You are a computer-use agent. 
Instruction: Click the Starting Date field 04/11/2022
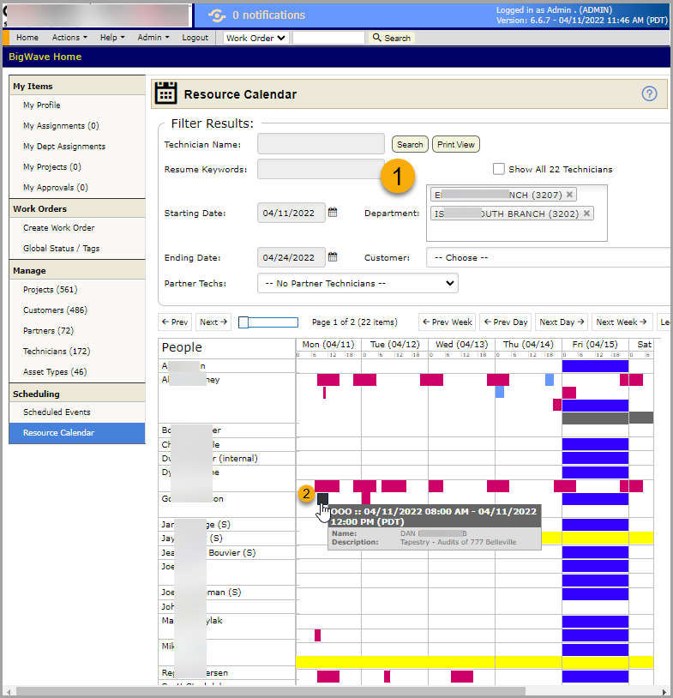(x=291, y=213)
